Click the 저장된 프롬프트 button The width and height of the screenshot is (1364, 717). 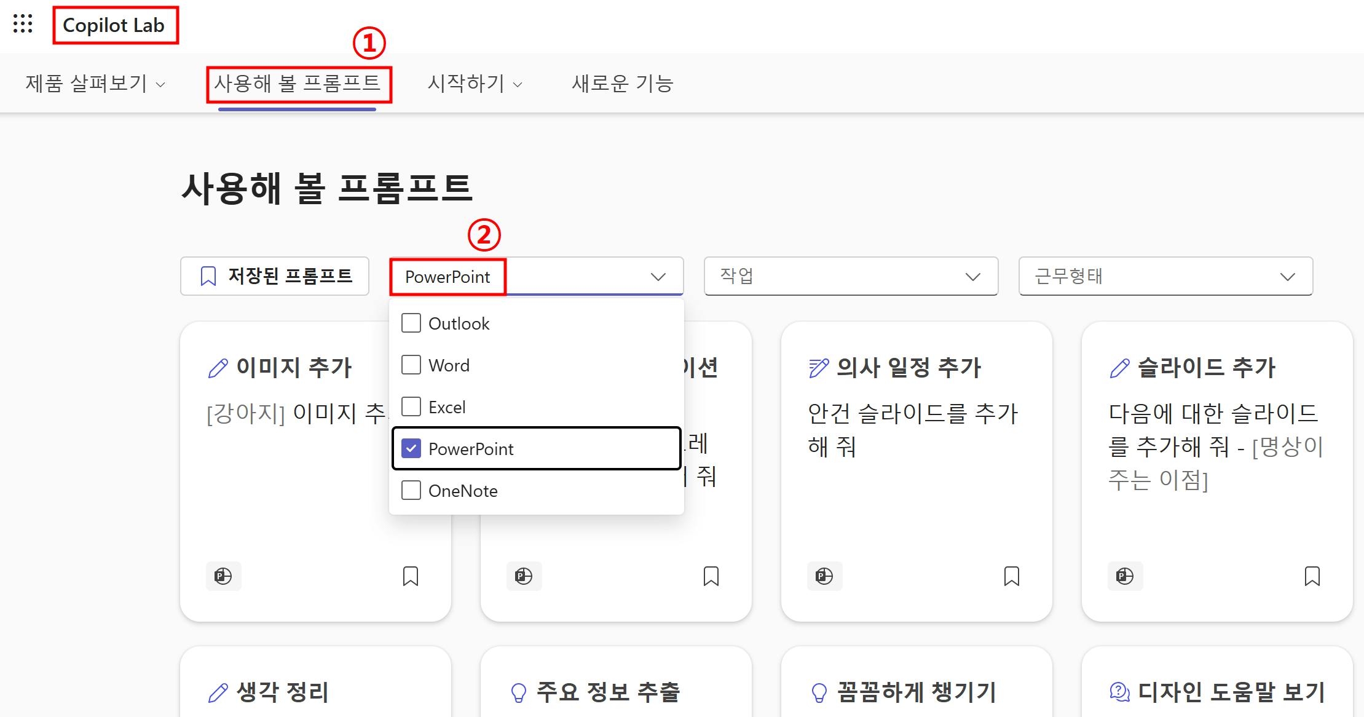click(275, 276)
